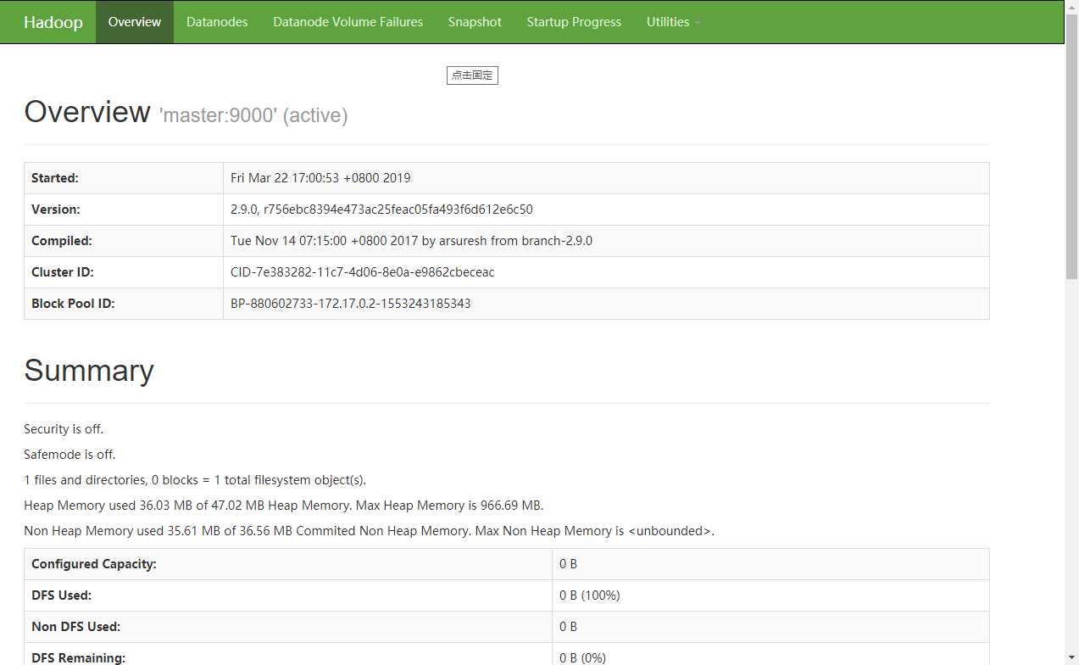The image size is (1079, 665).
Task: Click the version value starting with 2.9.0
Action: click(x=381, y=210)
